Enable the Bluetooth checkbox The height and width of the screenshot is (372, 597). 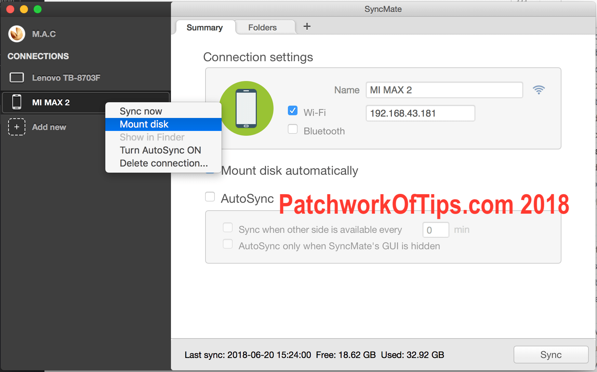pos(293,129)
